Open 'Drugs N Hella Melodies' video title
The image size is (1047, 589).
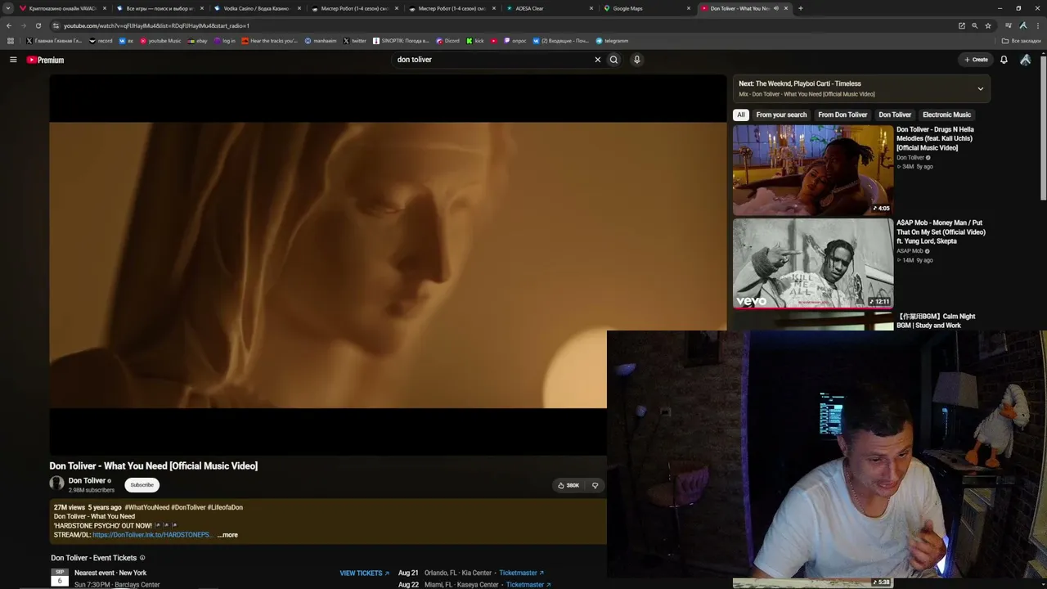[x=935, y=138]
